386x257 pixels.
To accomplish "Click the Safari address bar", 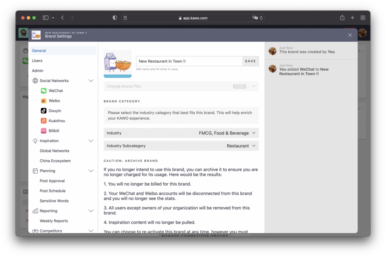I will pos(193,18).
